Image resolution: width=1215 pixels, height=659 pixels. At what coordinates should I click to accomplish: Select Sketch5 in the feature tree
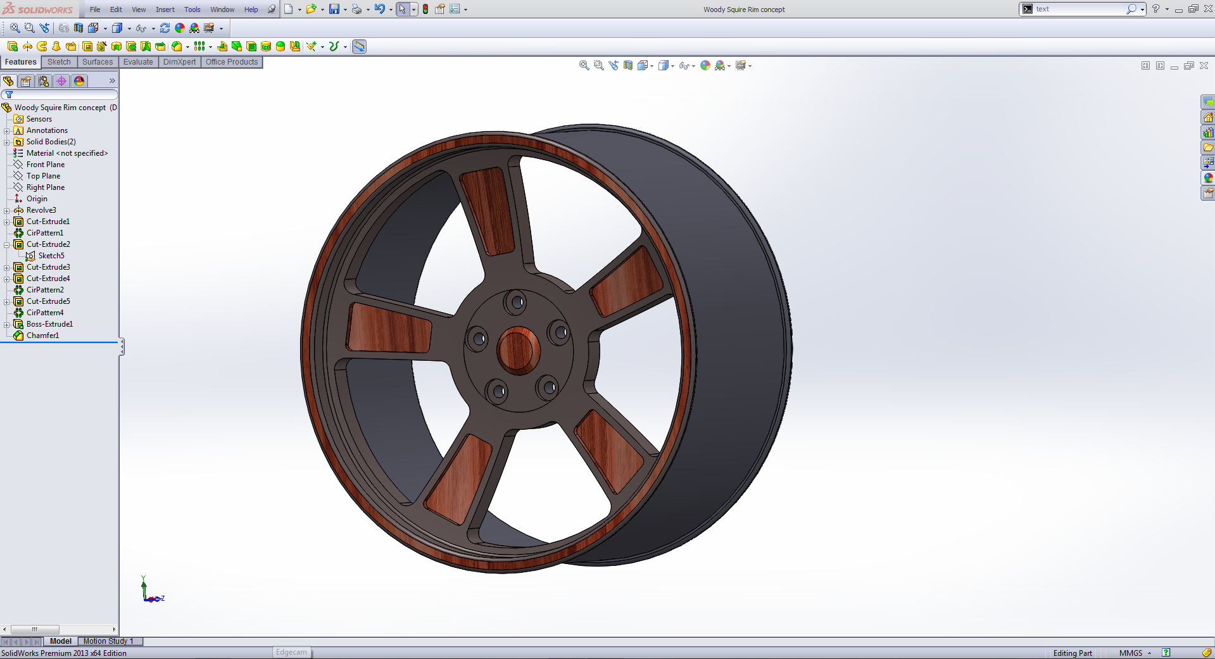51,256
